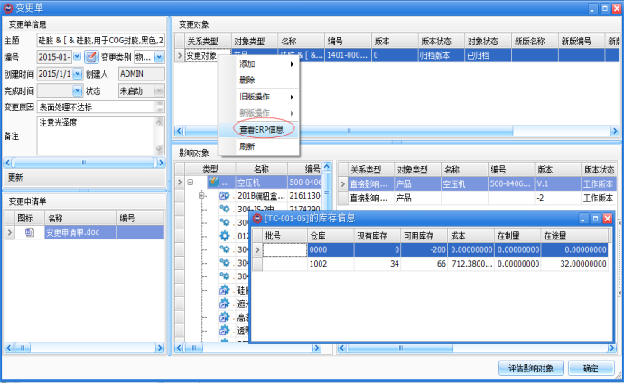Viewport: 624px width, 384px height.
Task: Click the product icon in the 空压机 tree row
Action: 213,182
